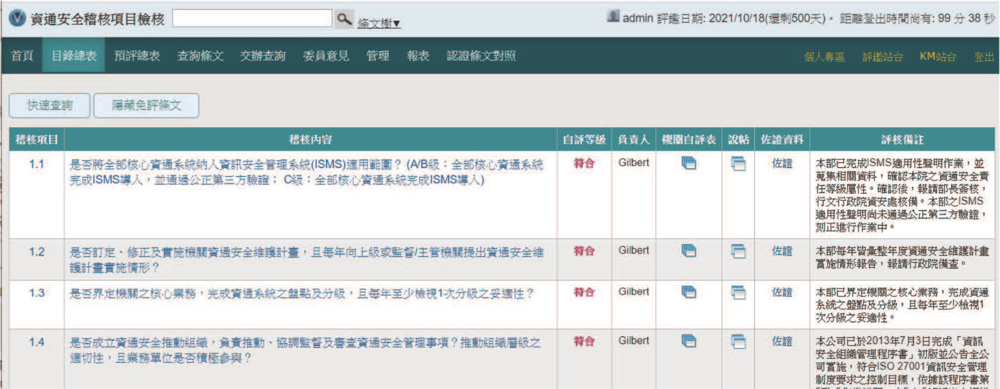Open the KM站台 link
The width and height of the screenshot is (1000, 389).
(938, 56)
